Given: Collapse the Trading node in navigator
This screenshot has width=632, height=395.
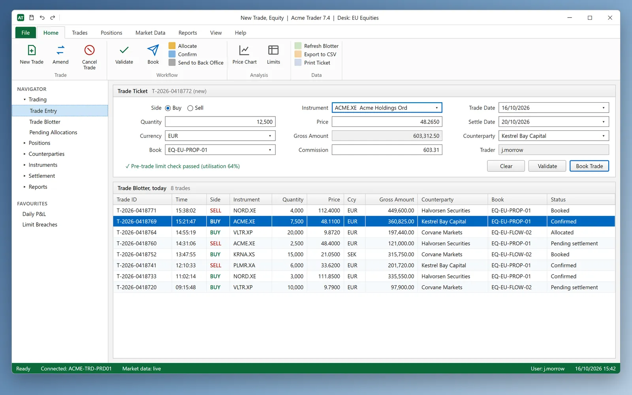Looking at the screenshot, I should (24, 100).
